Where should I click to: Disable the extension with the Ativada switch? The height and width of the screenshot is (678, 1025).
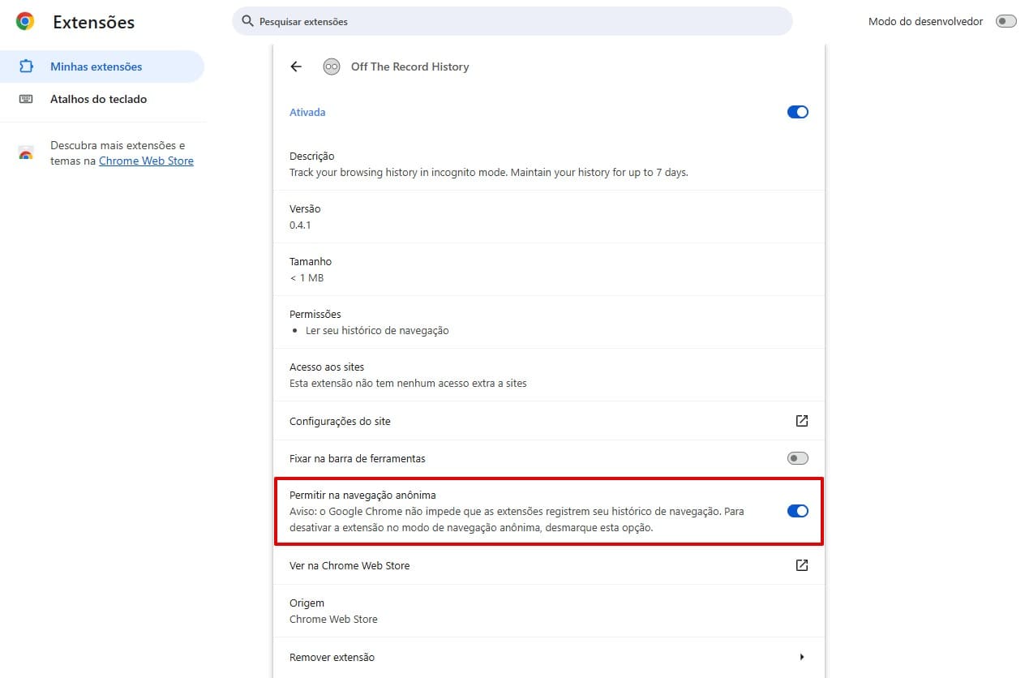pos(798,112)
